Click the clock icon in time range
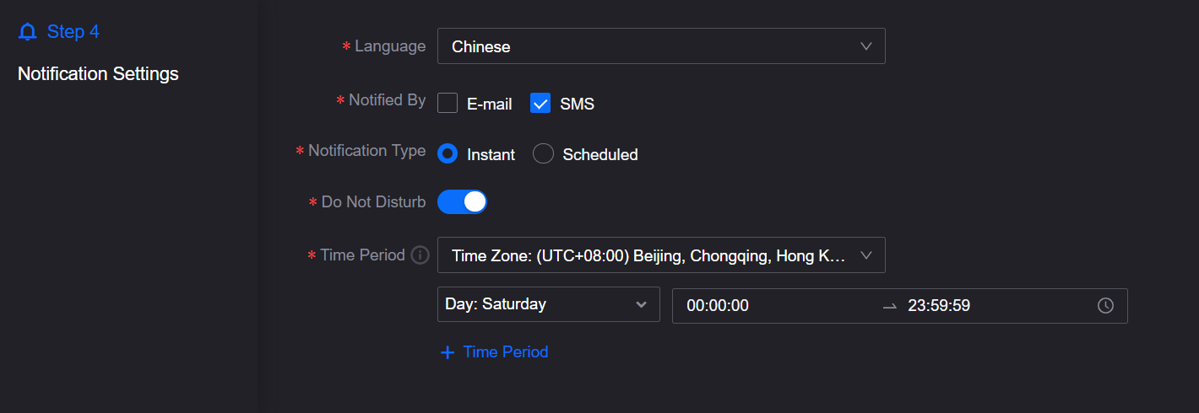Screen dimensions: 1199x413 1105,306
